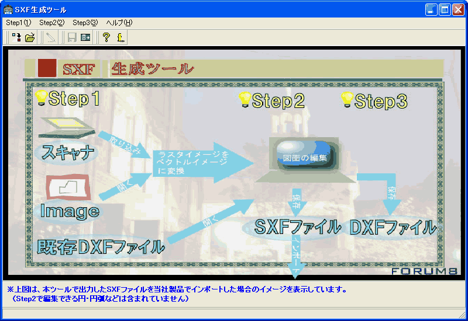Click the 生成ツール title banner text

pos(153,69)
